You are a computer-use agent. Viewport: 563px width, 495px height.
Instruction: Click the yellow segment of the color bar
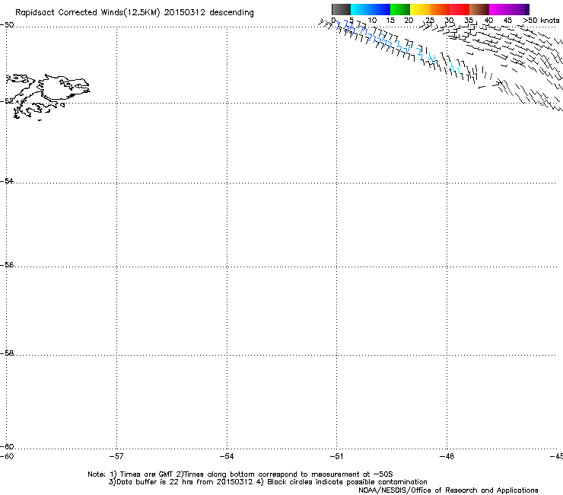420,9
